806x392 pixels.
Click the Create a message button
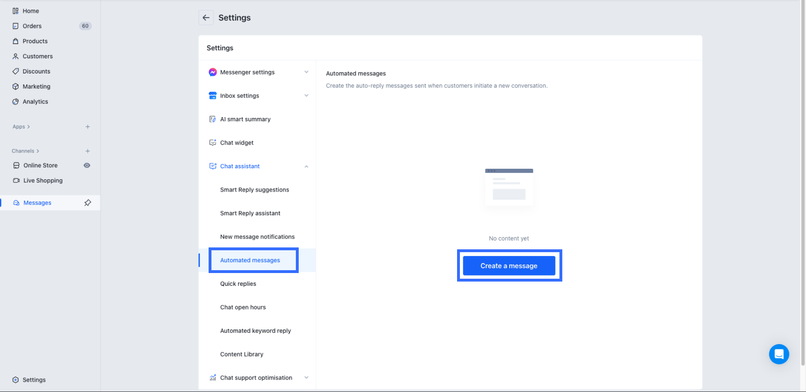point(509,266)
